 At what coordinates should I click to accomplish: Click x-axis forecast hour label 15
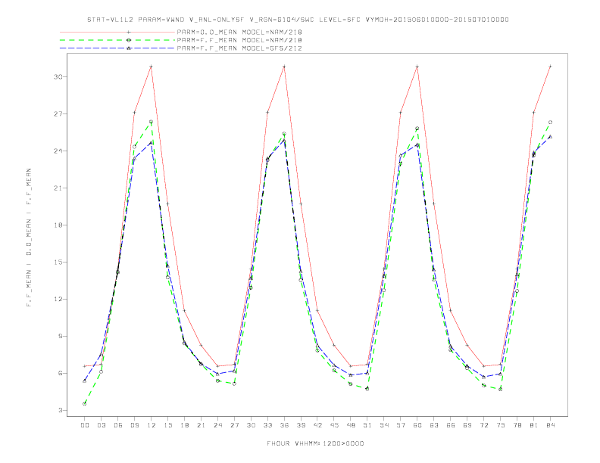coord(167,425)
